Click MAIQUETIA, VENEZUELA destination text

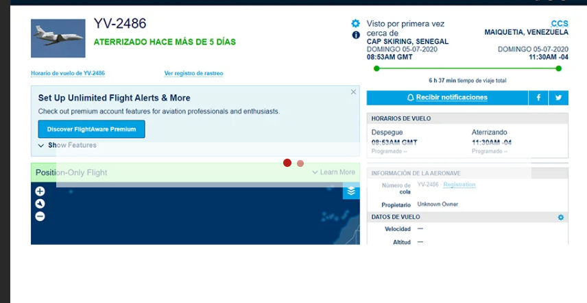click(x=527, y=32)
